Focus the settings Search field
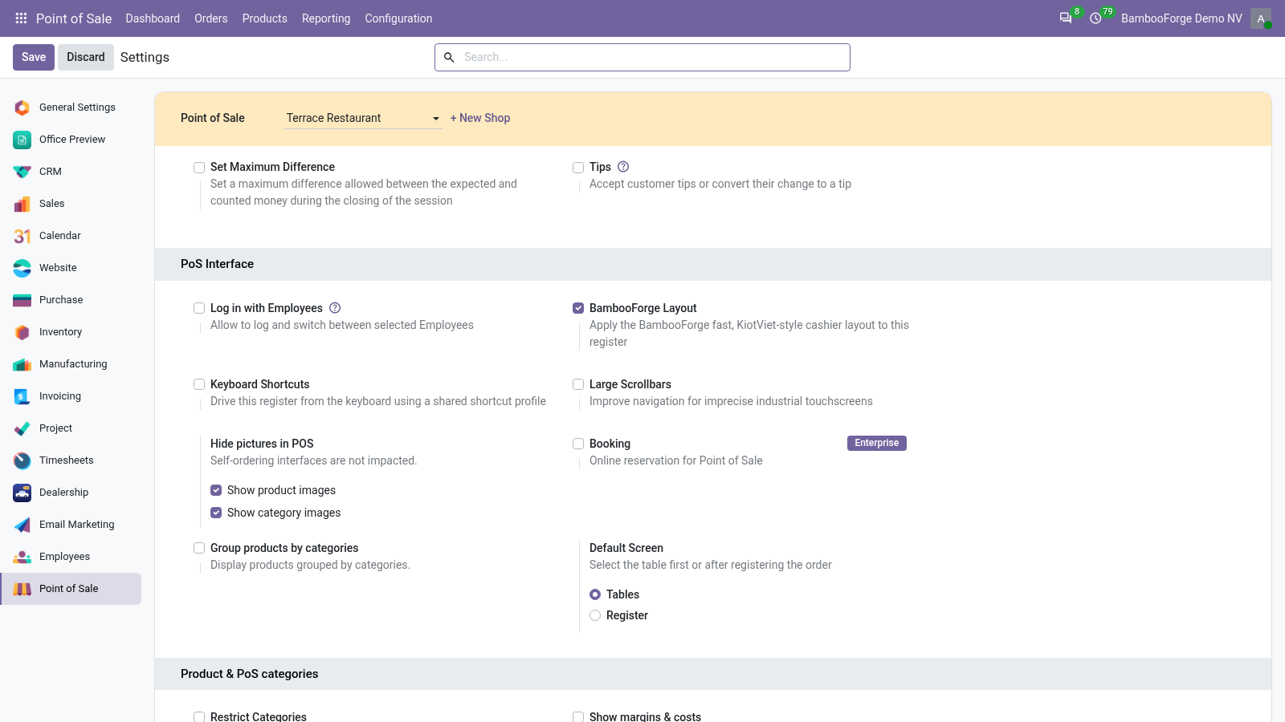 coord(642,57)
